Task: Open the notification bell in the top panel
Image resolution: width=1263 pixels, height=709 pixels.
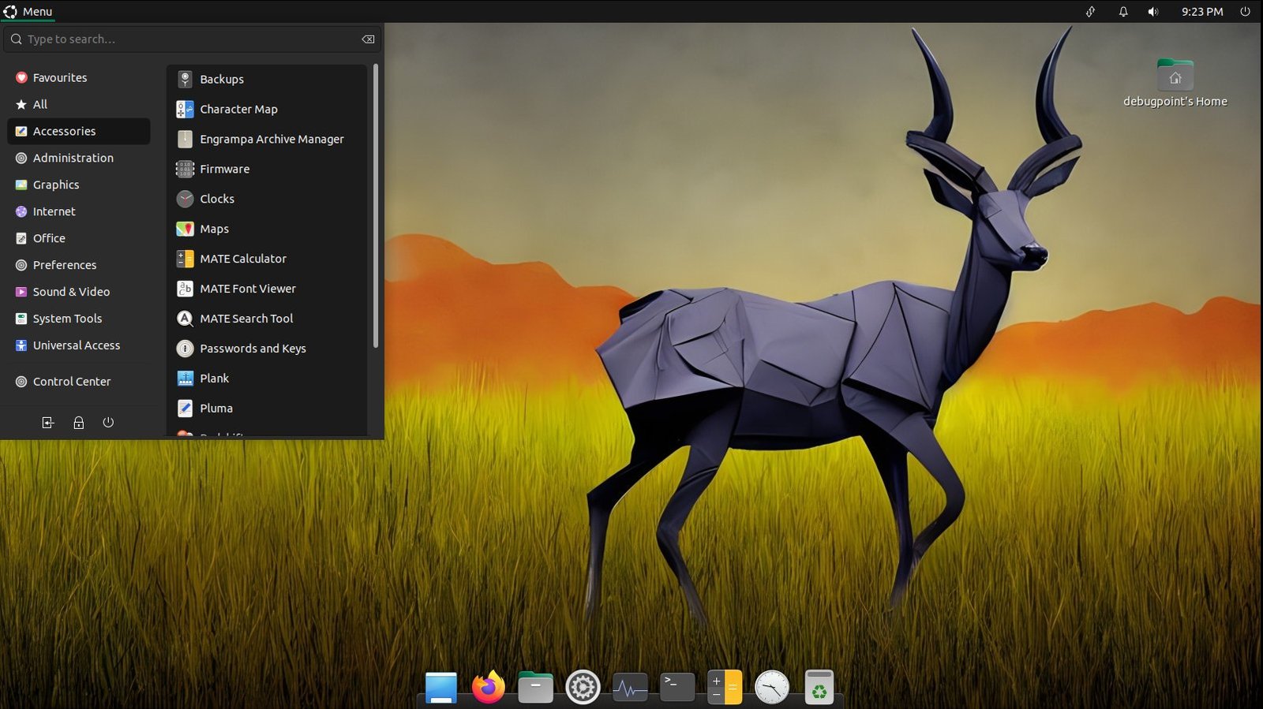Action: pos(1123,12)
